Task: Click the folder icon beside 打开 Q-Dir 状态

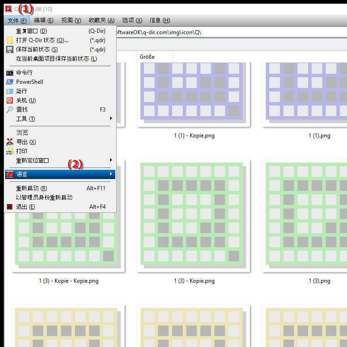Action: [x=10, y=40]
